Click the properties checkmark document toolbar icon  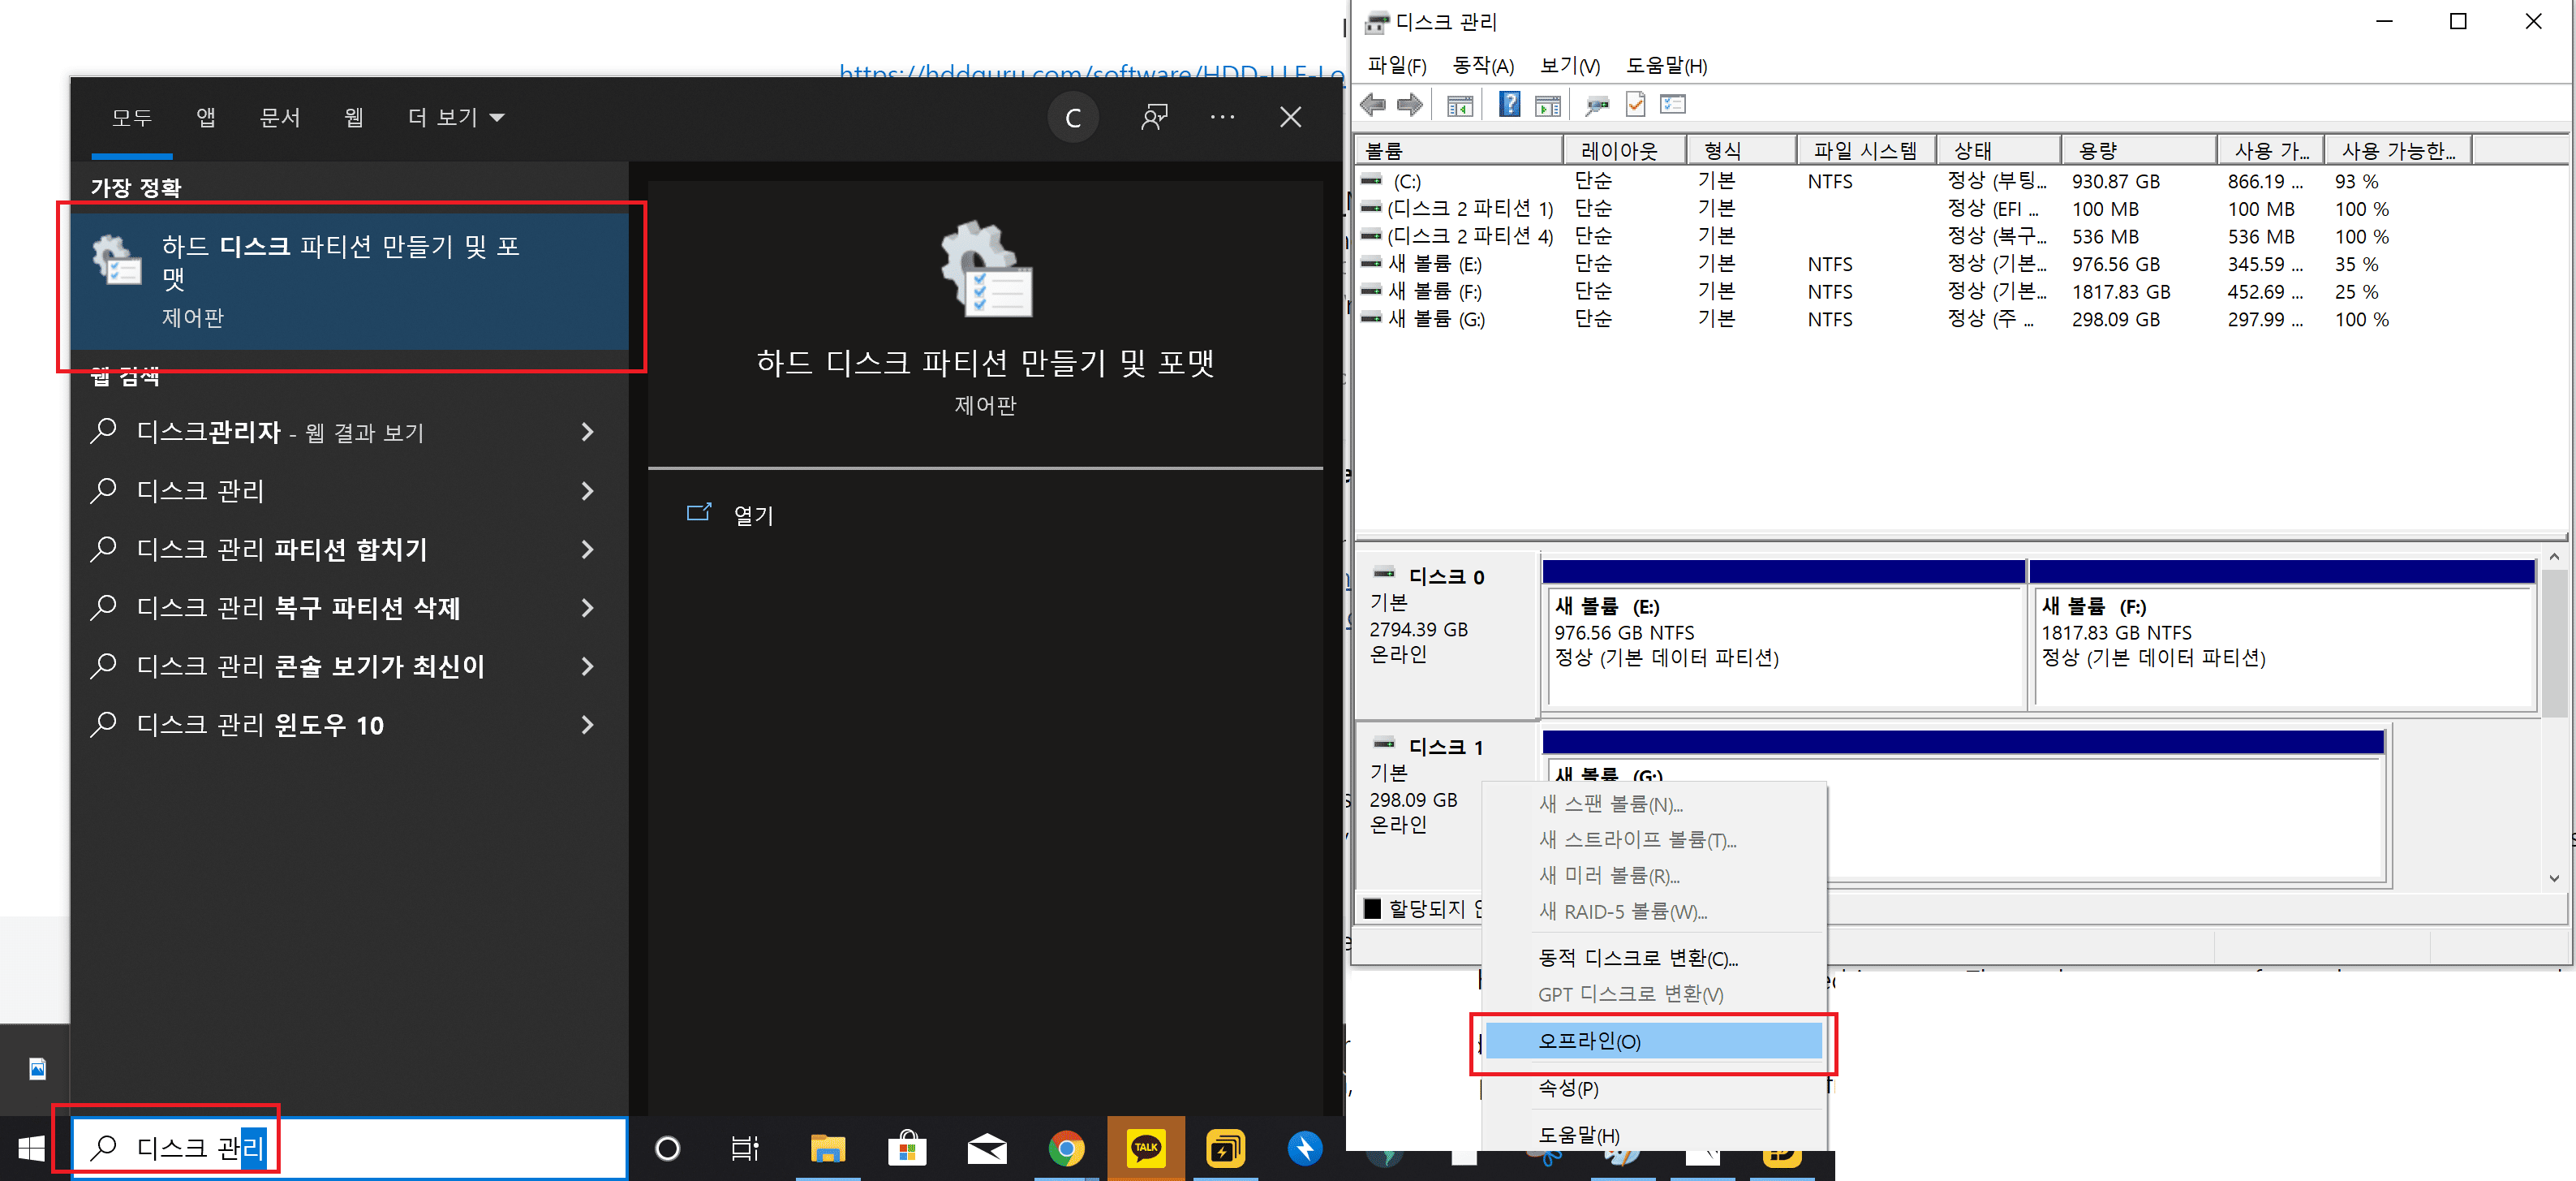1636,104
